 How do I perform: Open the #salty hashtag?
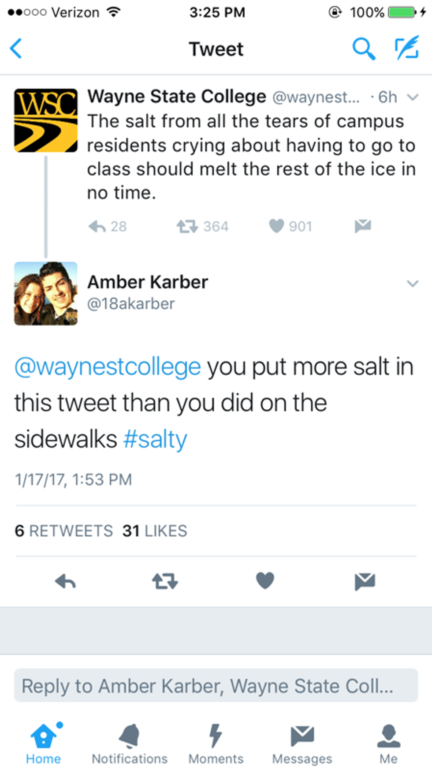click(155, 439)
